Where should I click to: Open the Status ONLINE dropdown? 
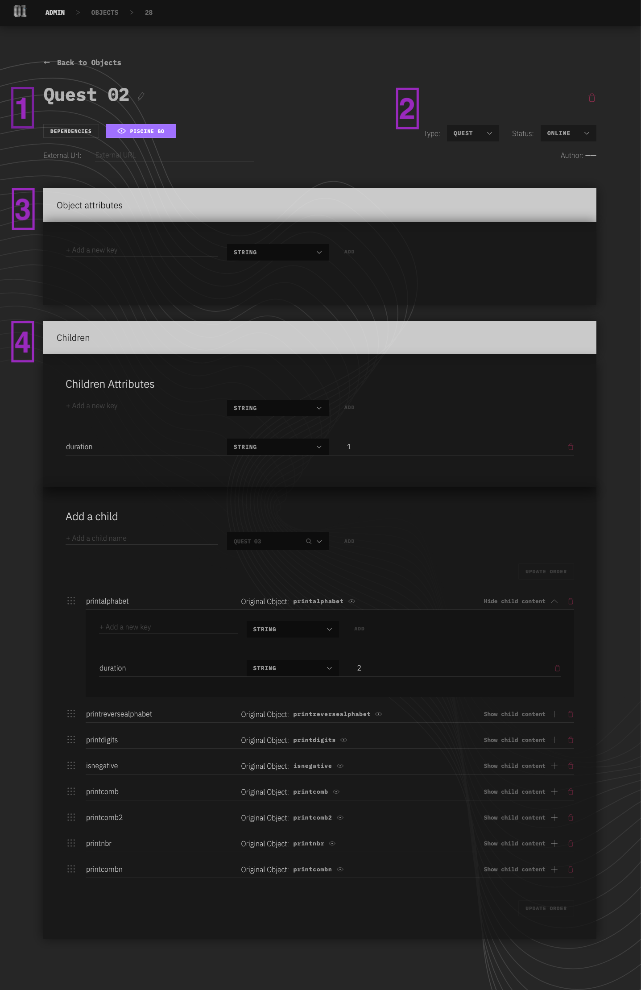(x=568, y=133)
